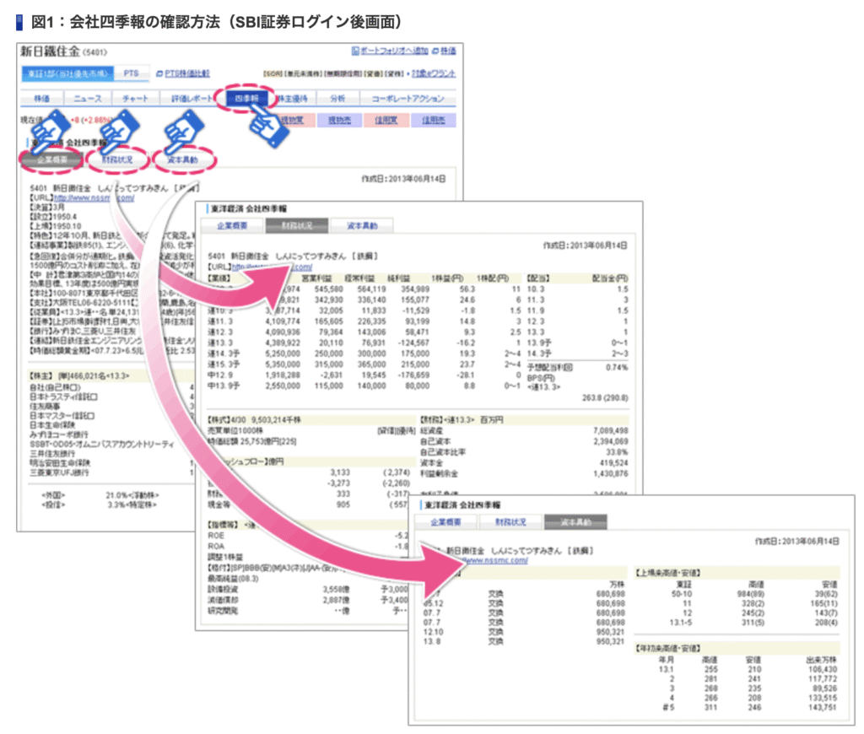
Task: Click the 自己資本比率 value 33.8%
Action: 617,452
